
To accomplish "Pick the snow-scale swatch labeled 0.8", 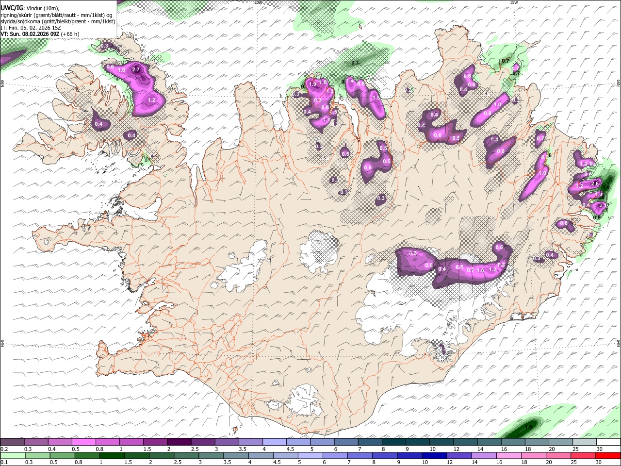I will pyautogui.click(x=107, y=442).
